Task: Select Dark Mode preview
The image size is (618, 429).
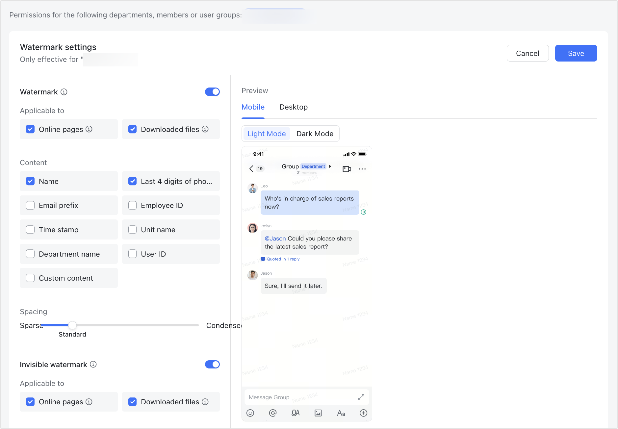Action: pos(315,134)
